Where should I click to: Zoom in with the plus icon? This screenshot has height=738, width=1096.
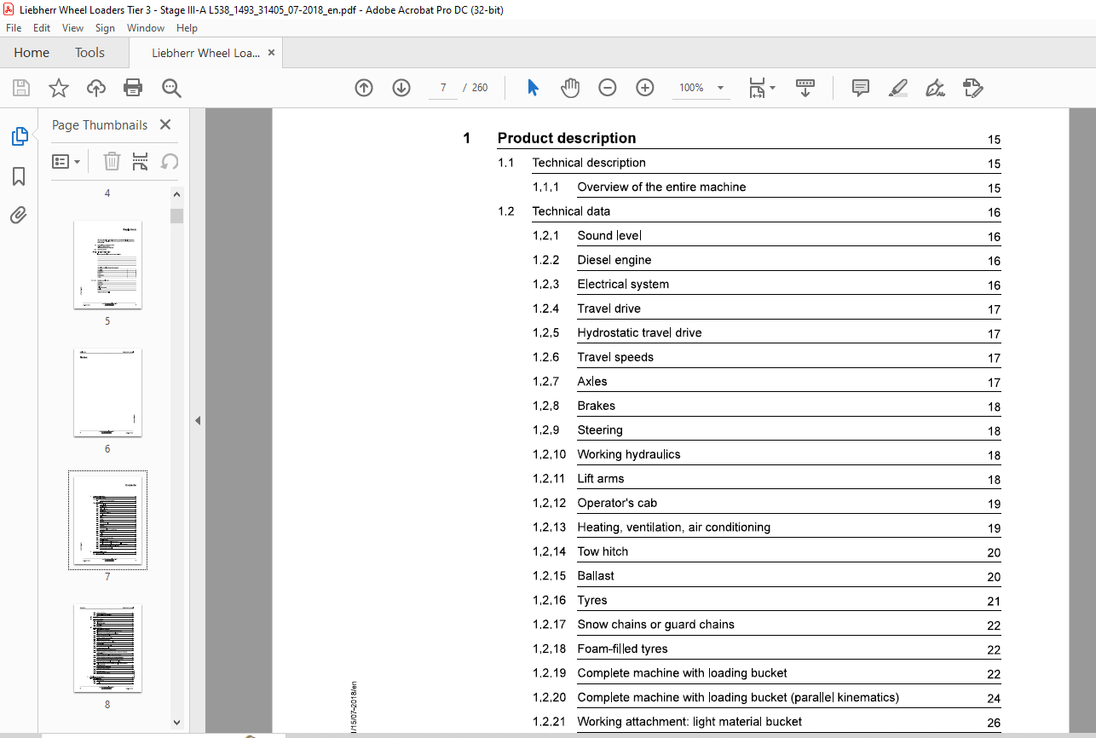tap(645, 88)
